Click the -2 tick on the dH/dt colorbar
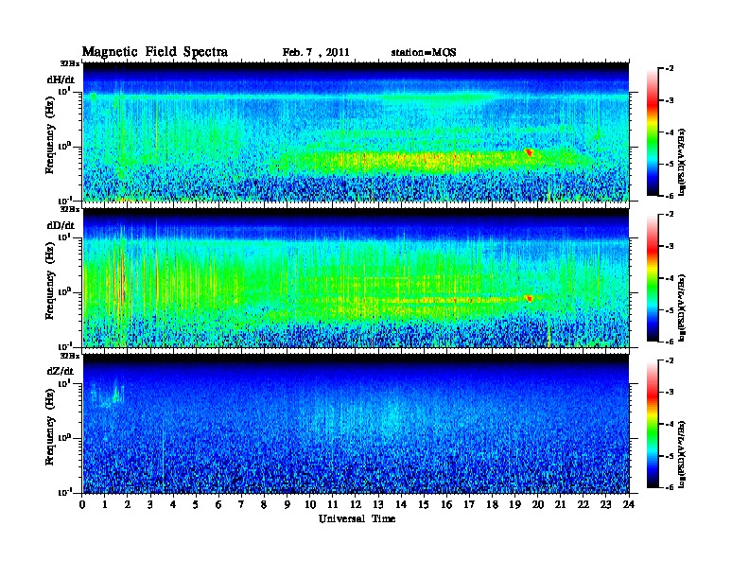 point(670,69)
